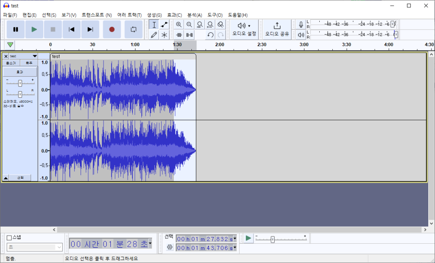Viewport: 435px width, 263px height.
Task: Click the Zoom Out magnifier icon
Action: (189, 25)
